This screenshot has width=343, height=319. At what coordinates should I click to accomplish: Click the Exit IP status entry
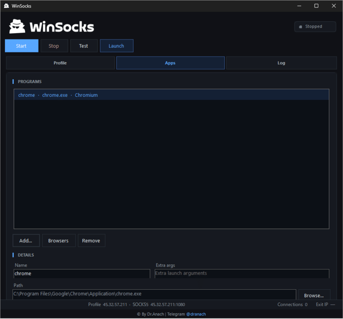point(325,304)
